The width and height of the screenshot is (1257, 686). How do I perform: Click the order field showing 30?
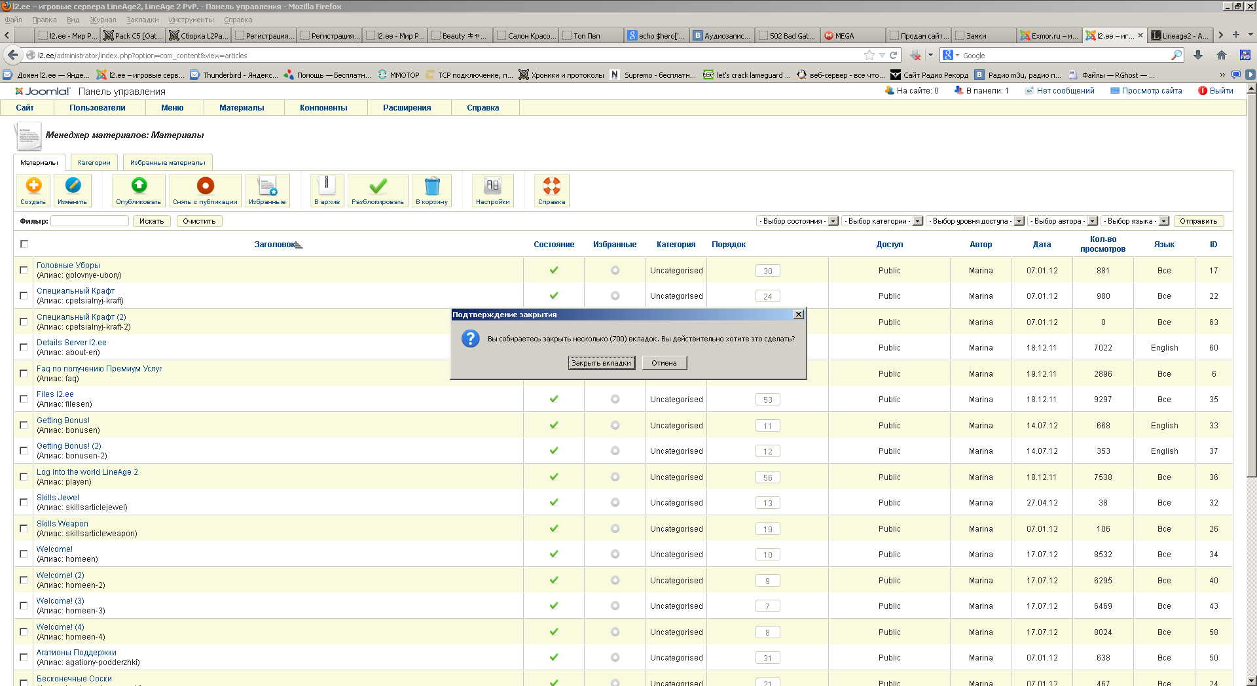(768, 271)
